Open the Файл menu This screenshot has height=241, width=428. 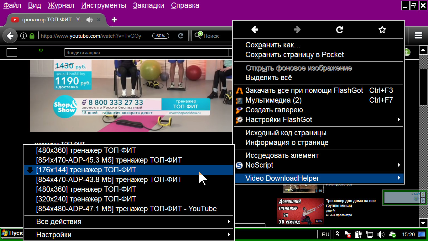coord(12,5)
